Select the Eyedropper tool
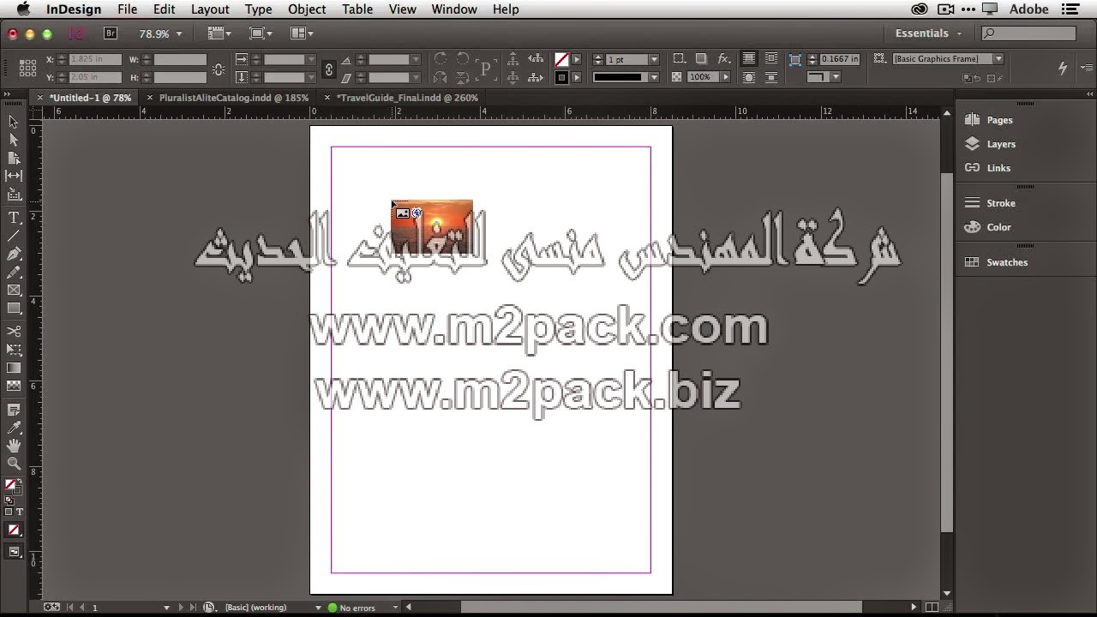1097x617 pixels. tap(14, 428)
